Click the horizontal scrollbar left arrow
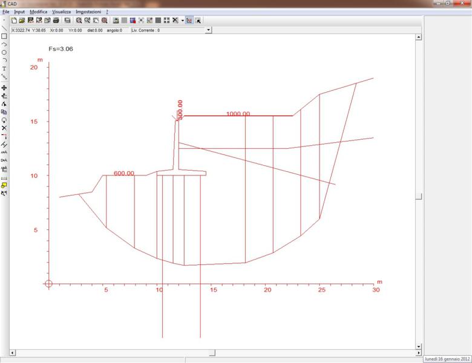 coord(13,353)
